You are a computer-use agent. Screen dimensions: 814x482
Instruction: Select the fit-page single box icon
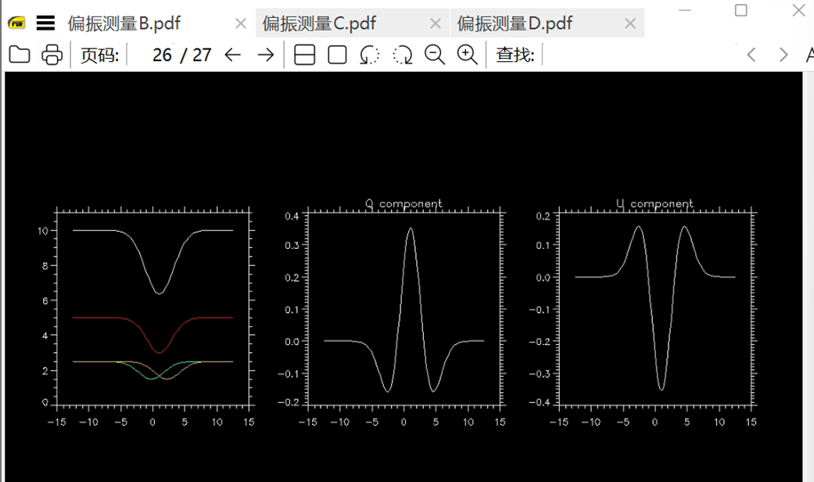[x=337, y=55]
